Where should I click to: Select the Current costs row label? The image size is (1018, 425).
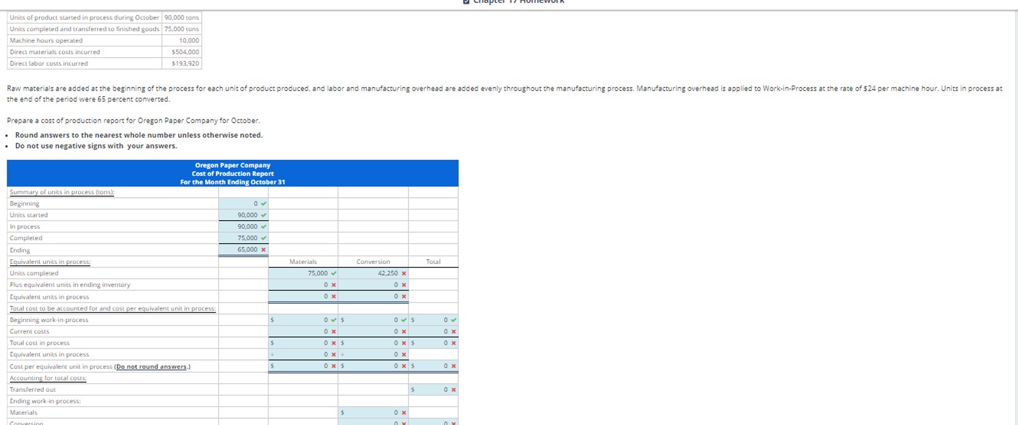coord(29,331)
